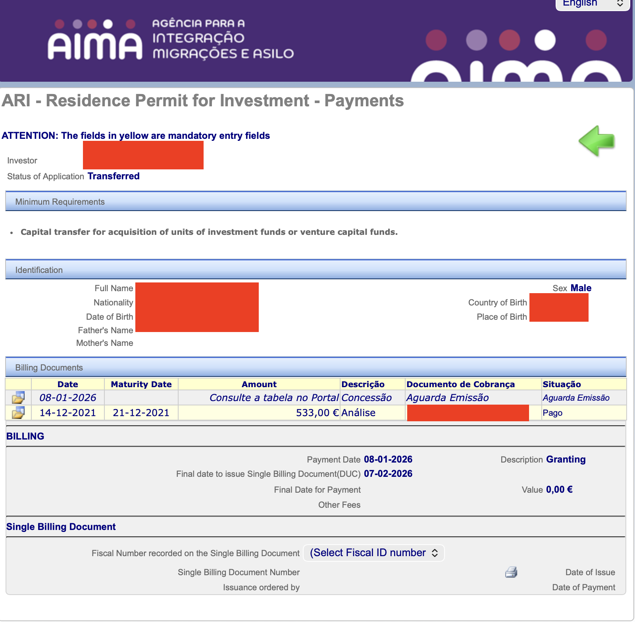Image resolution: width=635 pixels, height=622 pixels.
Task: Open the 'Consulte a tabela no Portal' link
Action: click(x=274, y=397)
